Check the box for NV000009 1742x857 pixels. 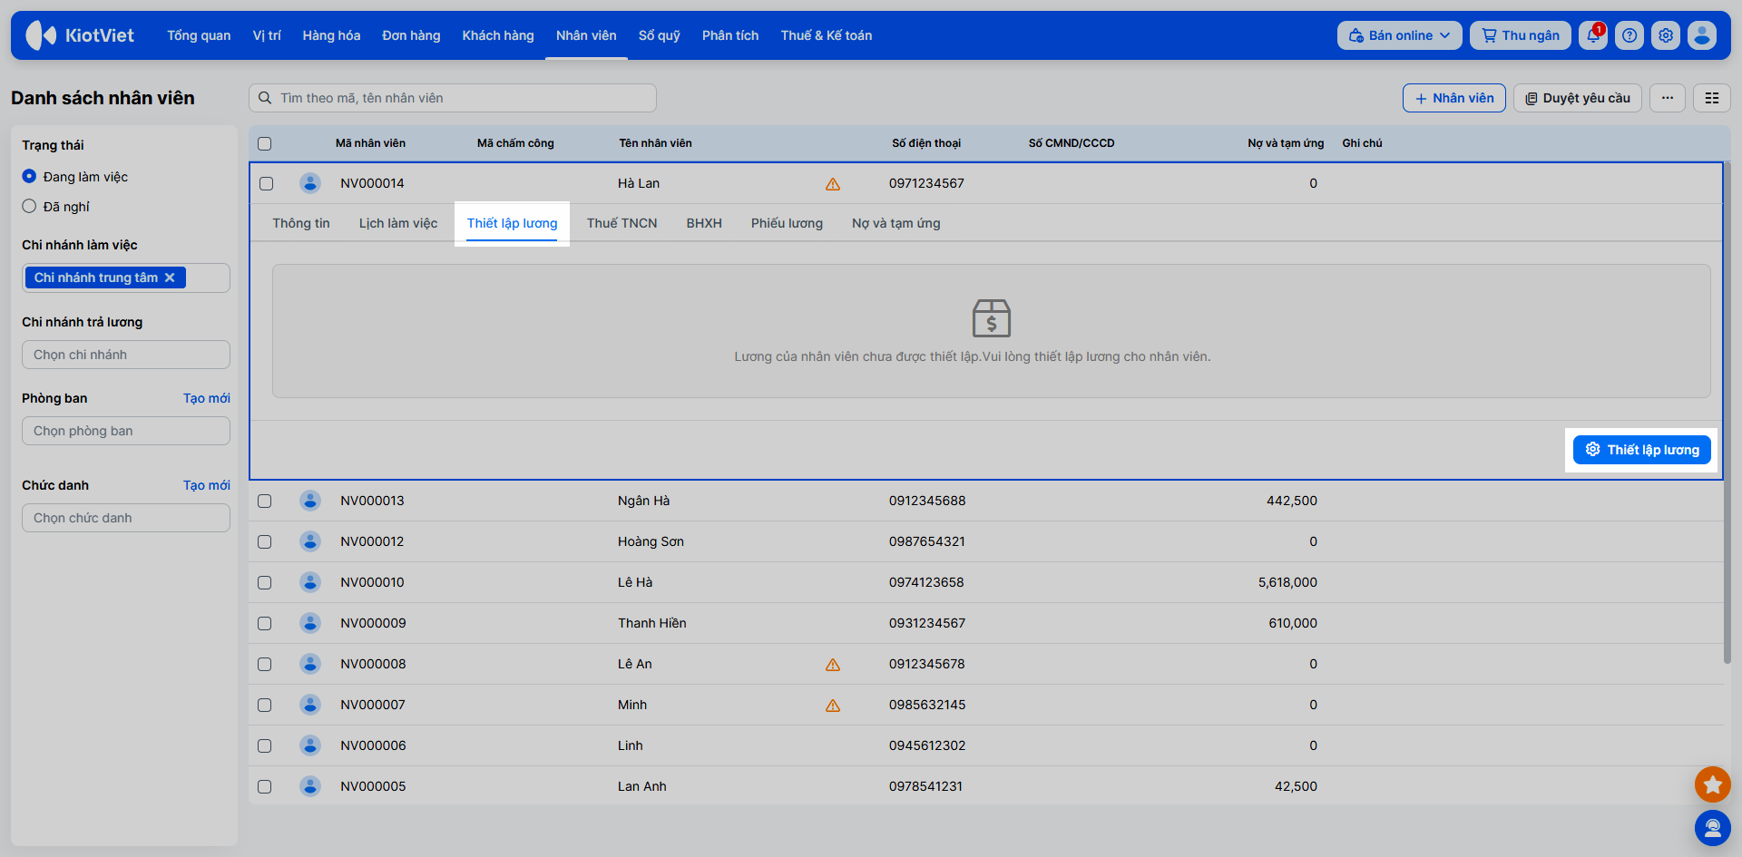[x=265, y=623]
